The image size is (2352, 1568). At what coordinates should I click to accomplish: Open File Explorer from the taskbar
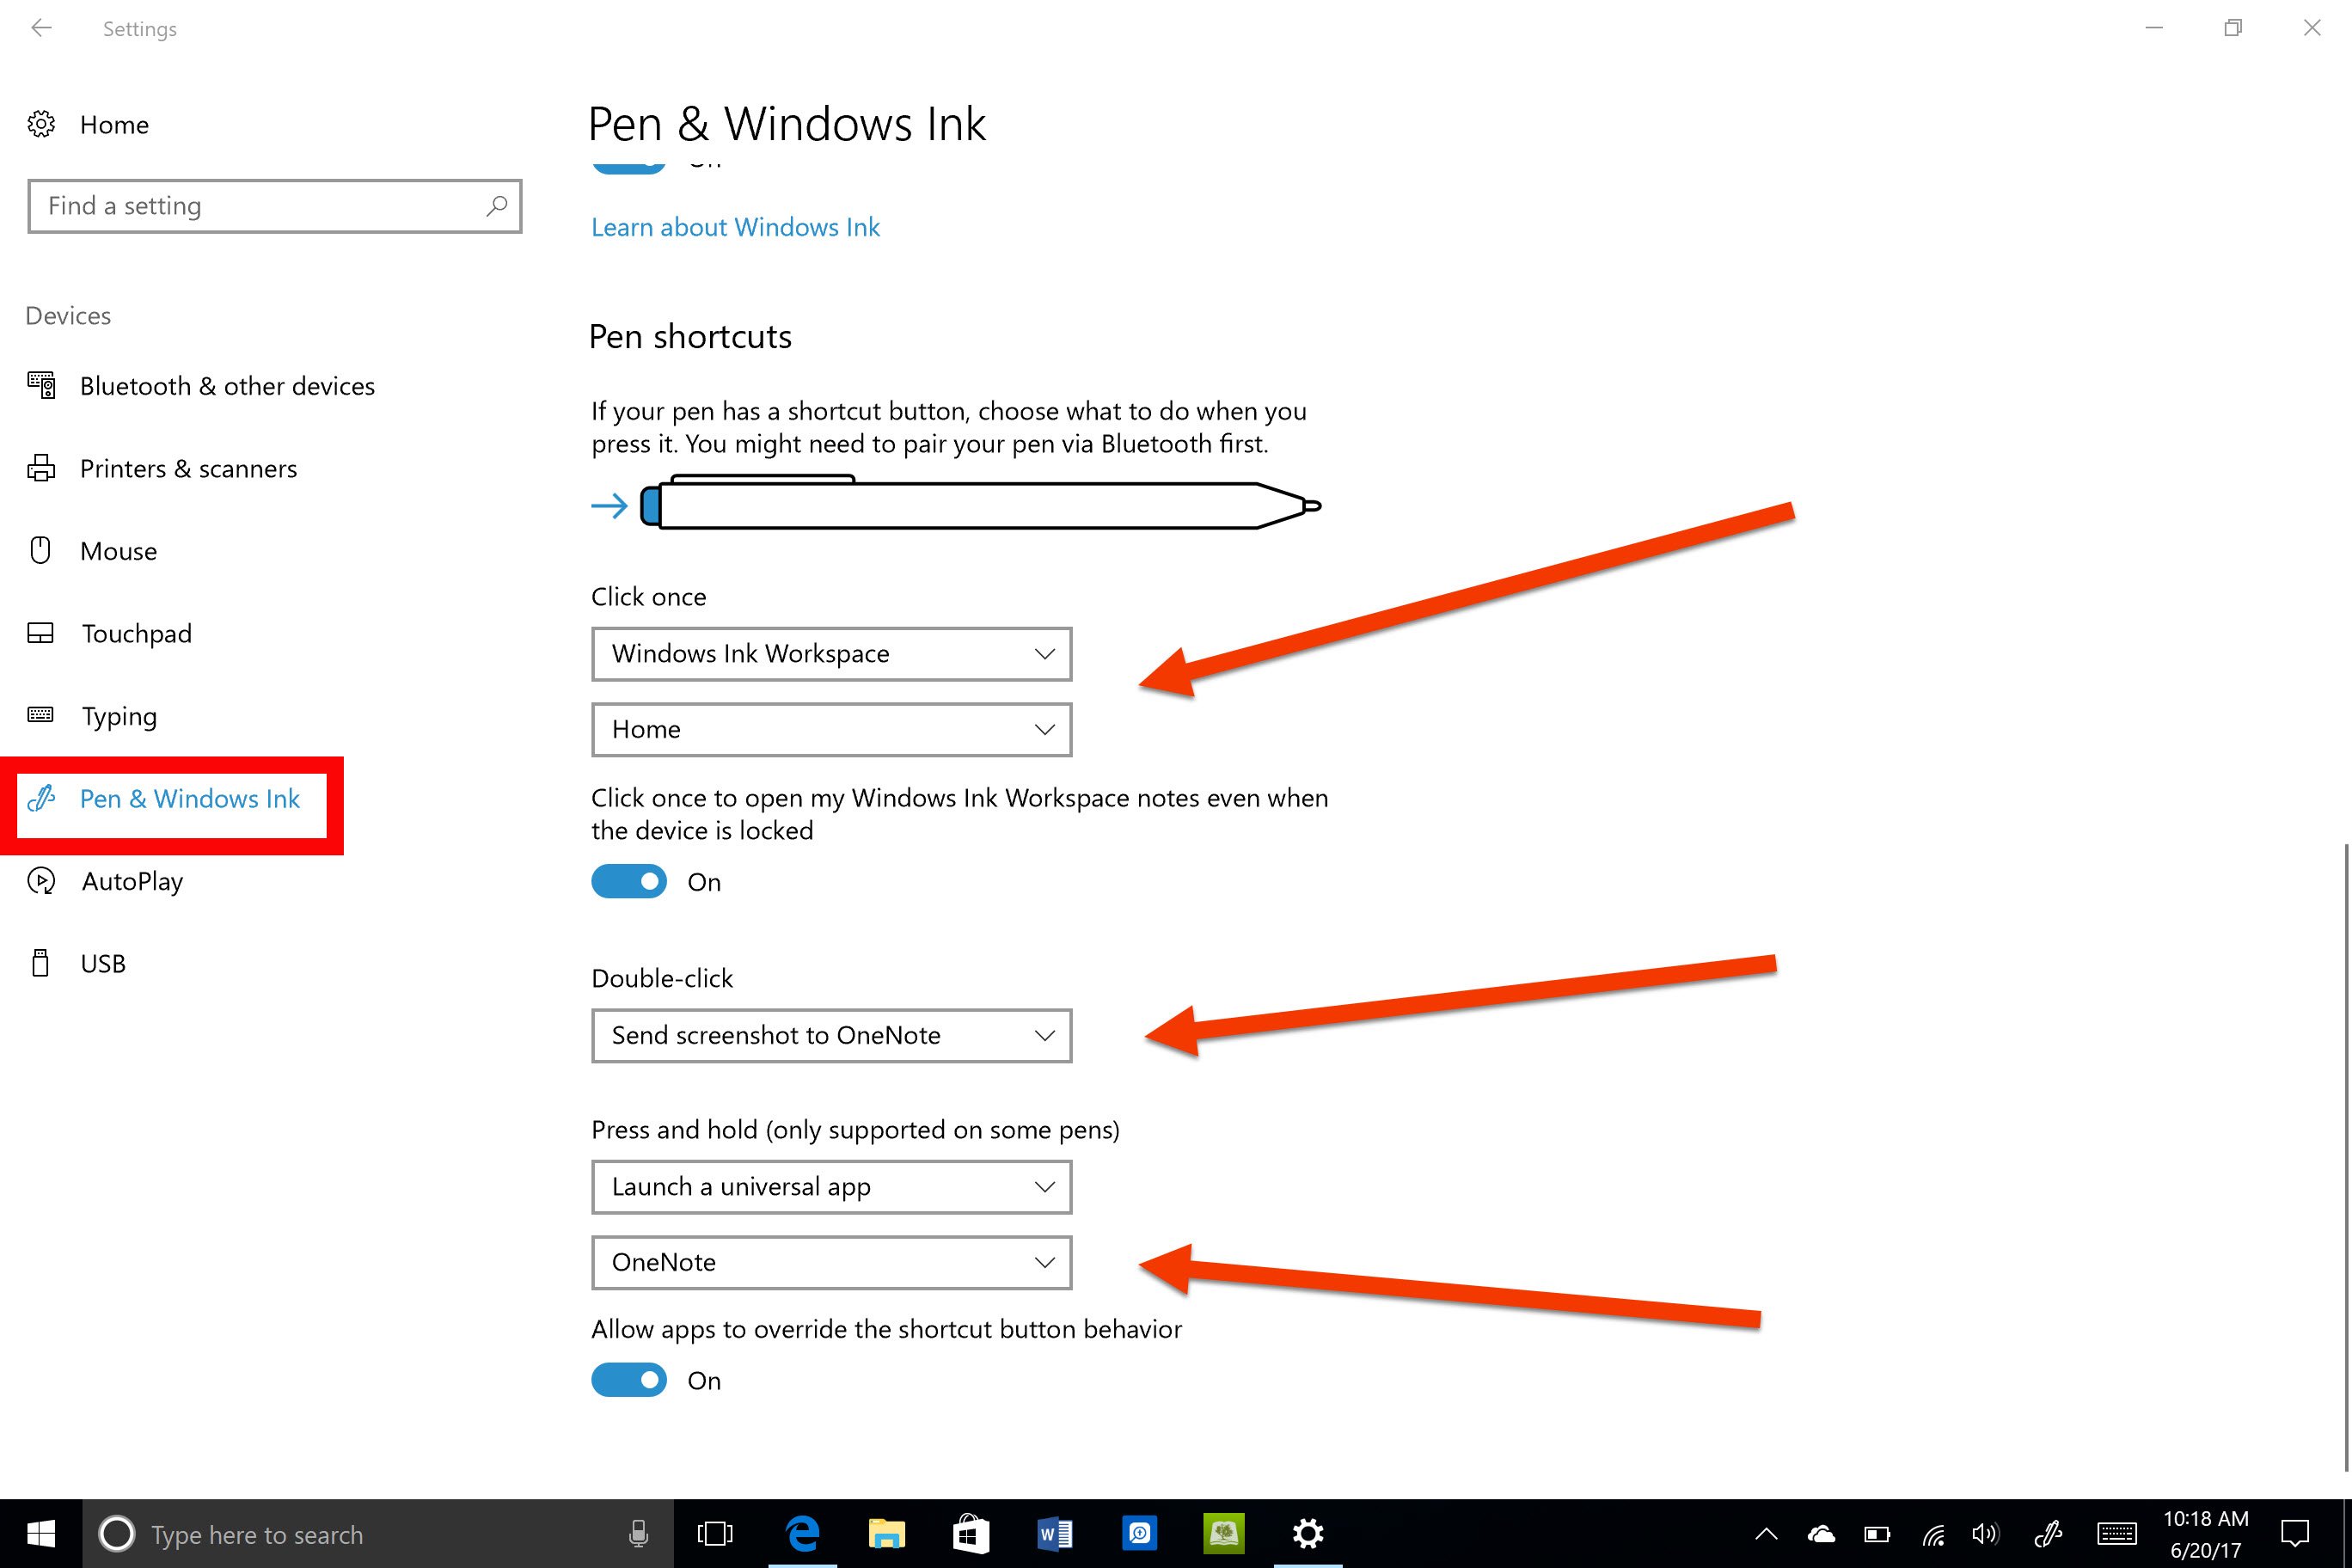tap(886, 1533)
